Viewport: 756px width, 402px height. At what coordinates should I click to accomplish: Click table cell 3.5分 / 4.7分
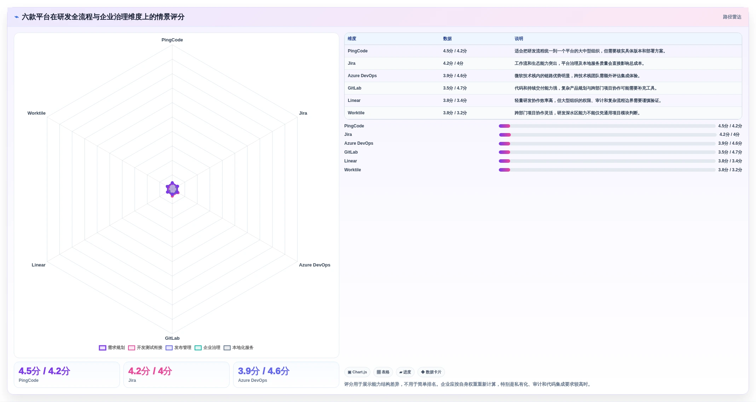[455, 88]
